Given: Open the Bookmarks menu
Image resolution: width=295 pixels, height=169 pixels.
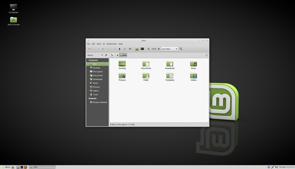Looking at the screenshot, I should (x=112, y=44).
